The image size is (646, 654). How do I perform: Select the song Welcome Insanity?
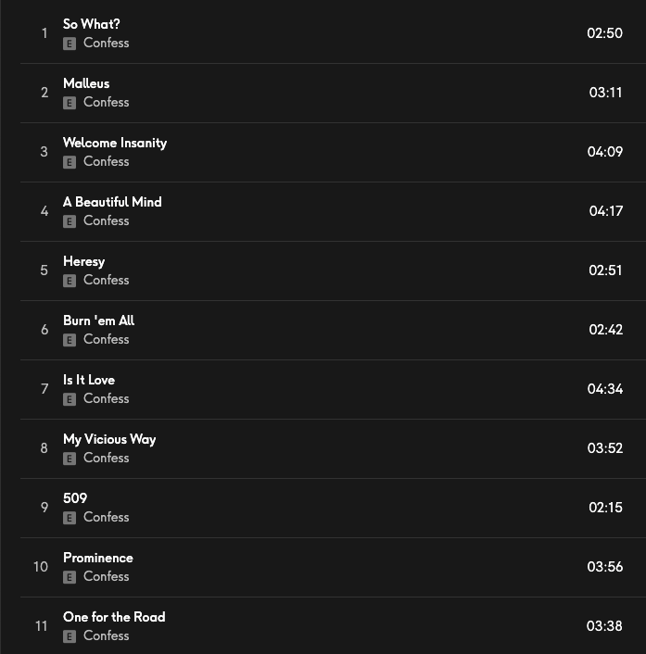[115, 143]
